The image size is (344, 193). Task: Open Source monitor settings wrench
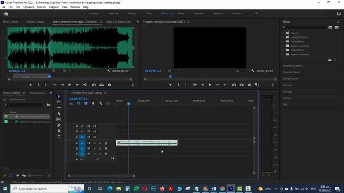108,71
